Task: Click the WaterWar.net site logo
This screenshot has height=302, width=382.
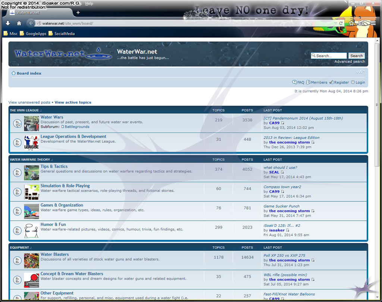Action: point(63,54)
